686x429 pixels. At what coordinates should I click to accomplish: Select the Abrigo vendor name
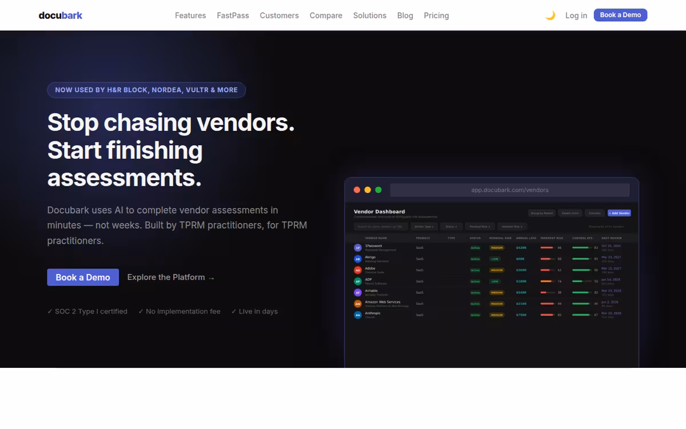370,257
